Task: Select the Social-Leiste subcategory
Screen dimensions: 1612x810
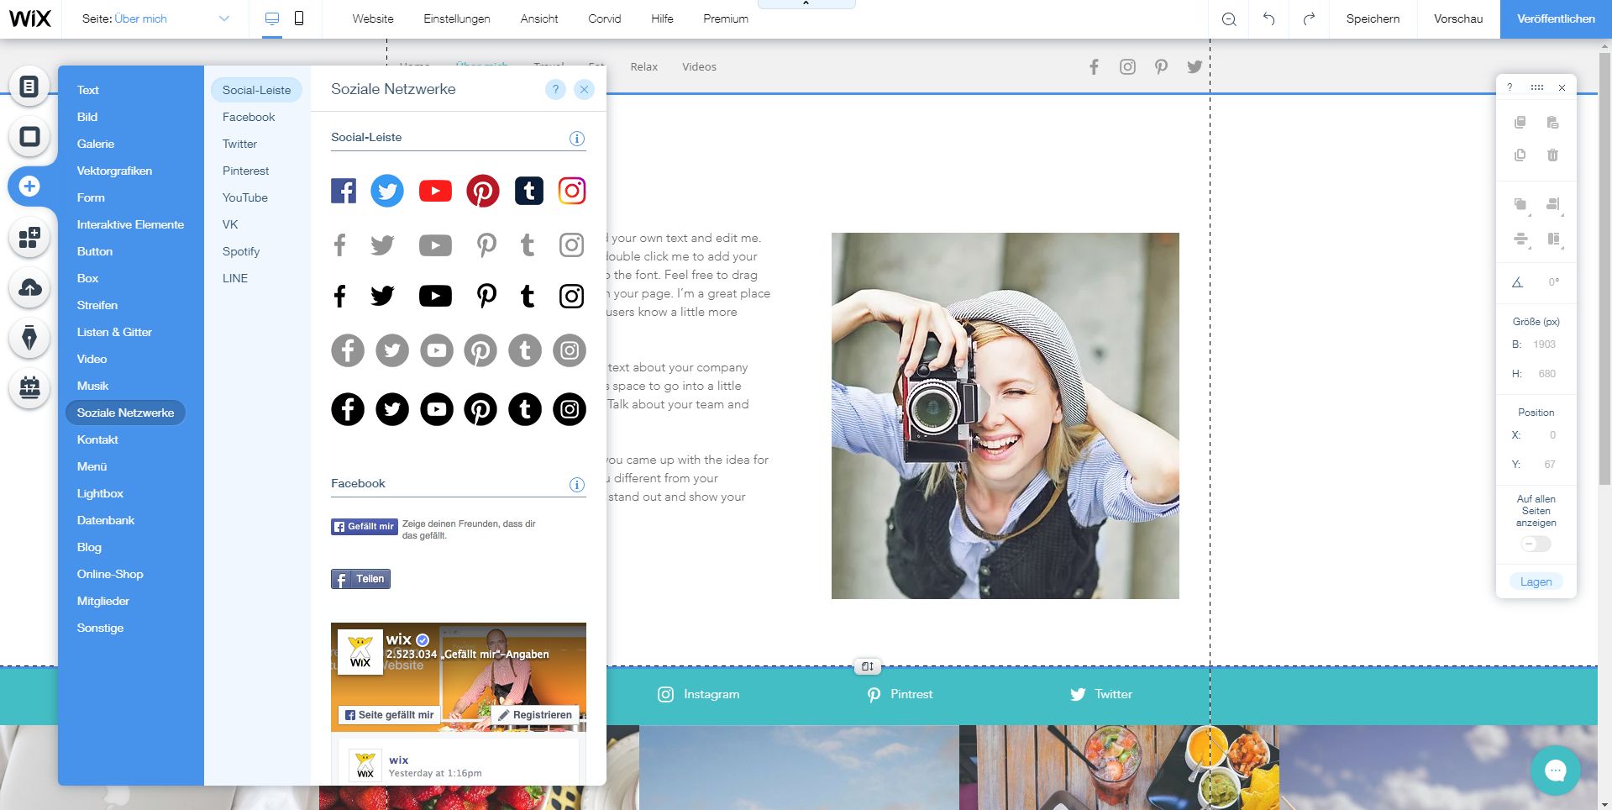Action: pyautogui.click(x=256, y=90)
